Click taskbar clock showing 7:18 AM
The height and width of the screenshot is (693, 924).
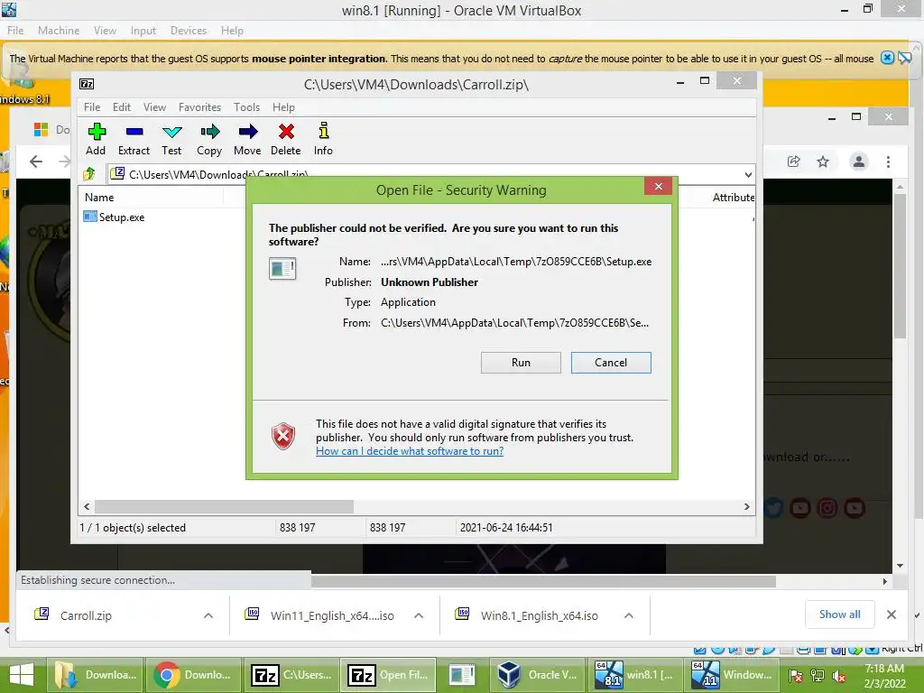[884, 676]
